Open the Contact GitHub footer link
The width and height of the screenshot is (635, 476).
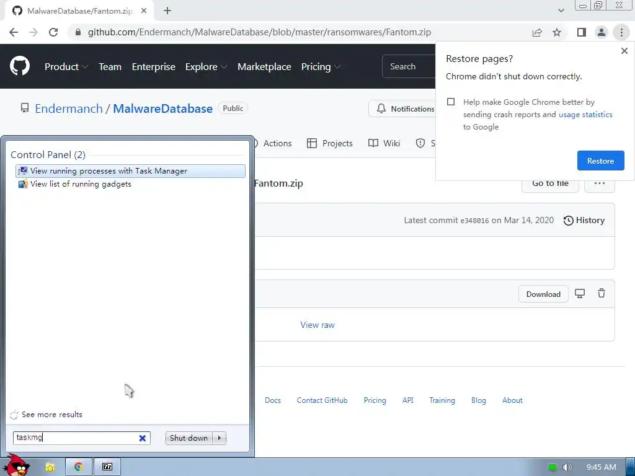[x=322, y=400]
